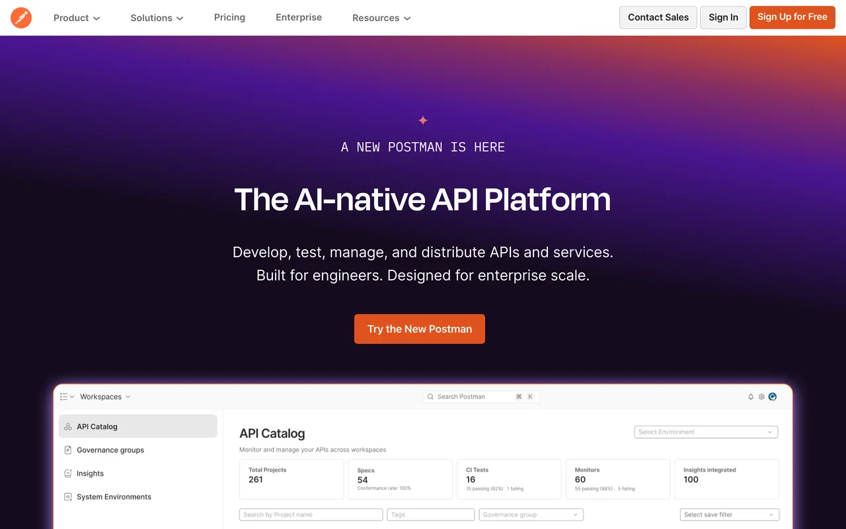Click "Monitor and manage your APIs across workspaces"
The height and width of the screenshot is (529, 846).
point(313,450)
